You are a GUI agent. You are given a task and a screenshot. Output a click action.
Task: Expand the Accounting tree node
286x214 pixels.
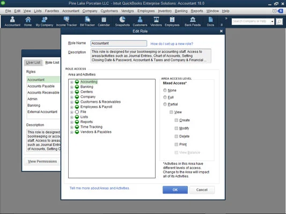[x=72, y=82]
